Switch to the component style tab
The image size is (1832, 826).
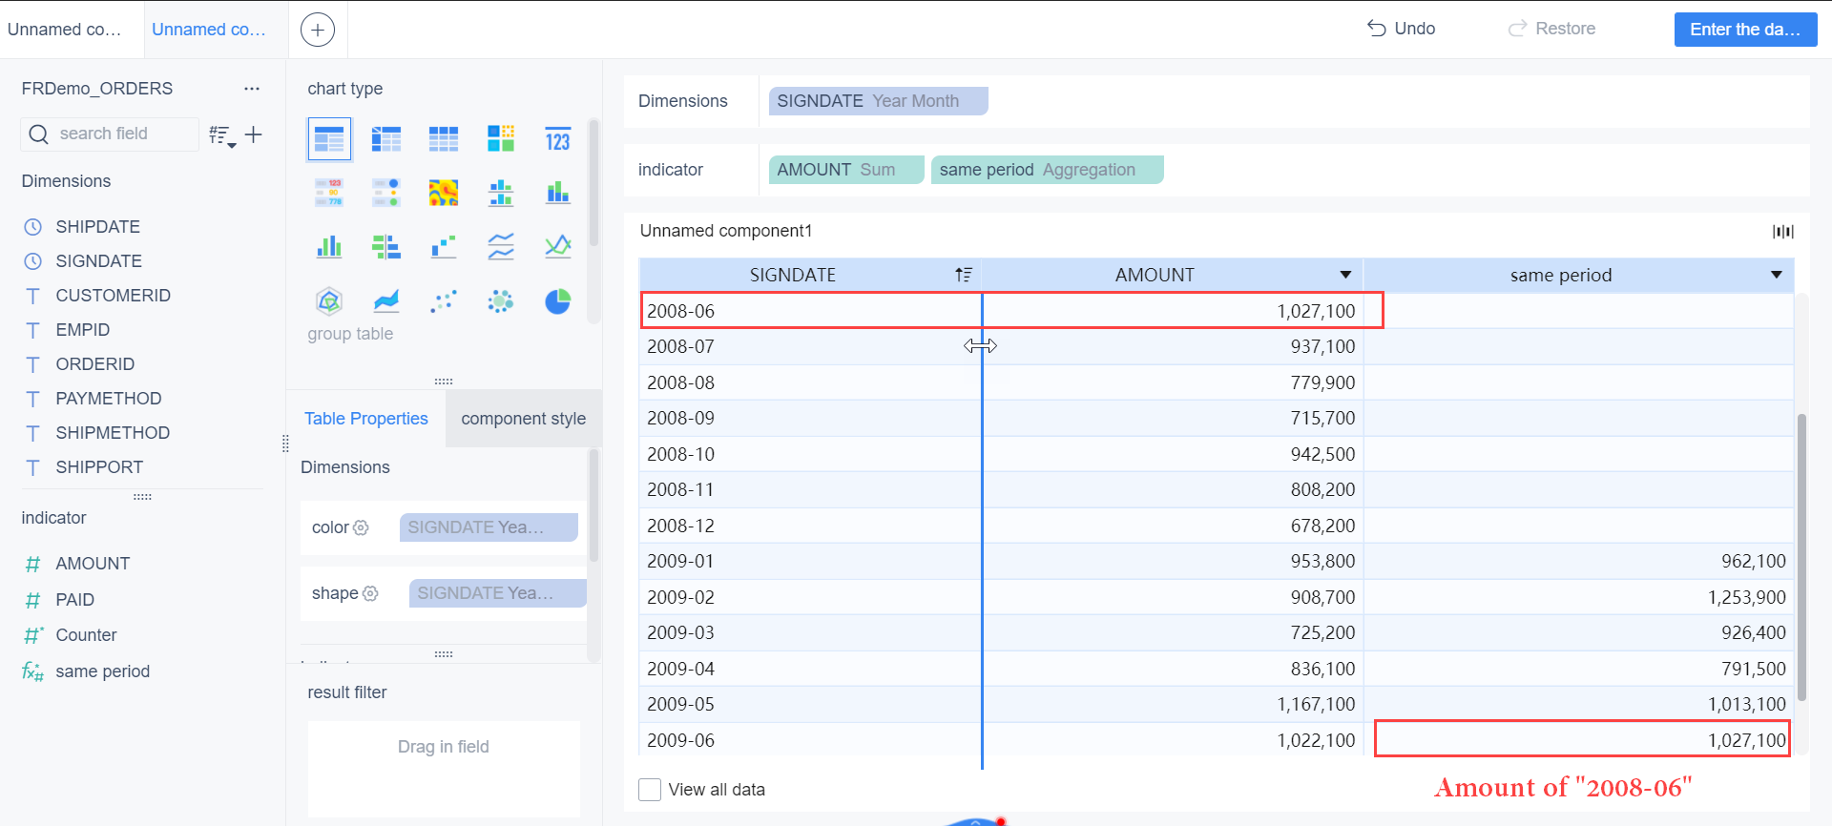523,419
